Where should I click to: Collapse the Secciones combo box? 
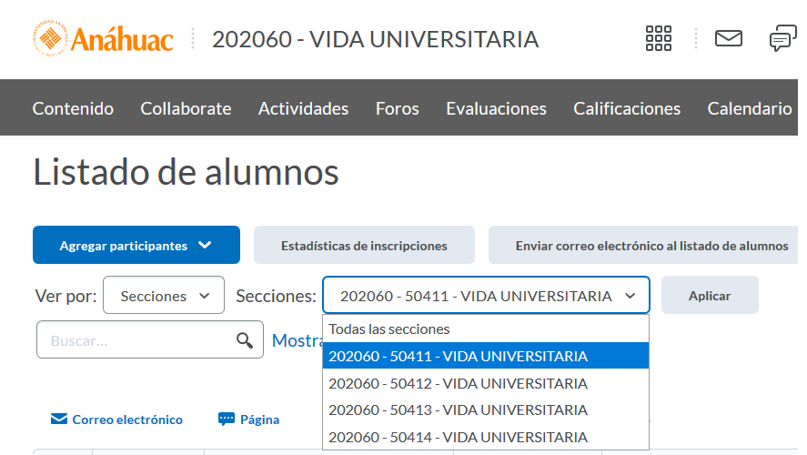tap(486, 296)
